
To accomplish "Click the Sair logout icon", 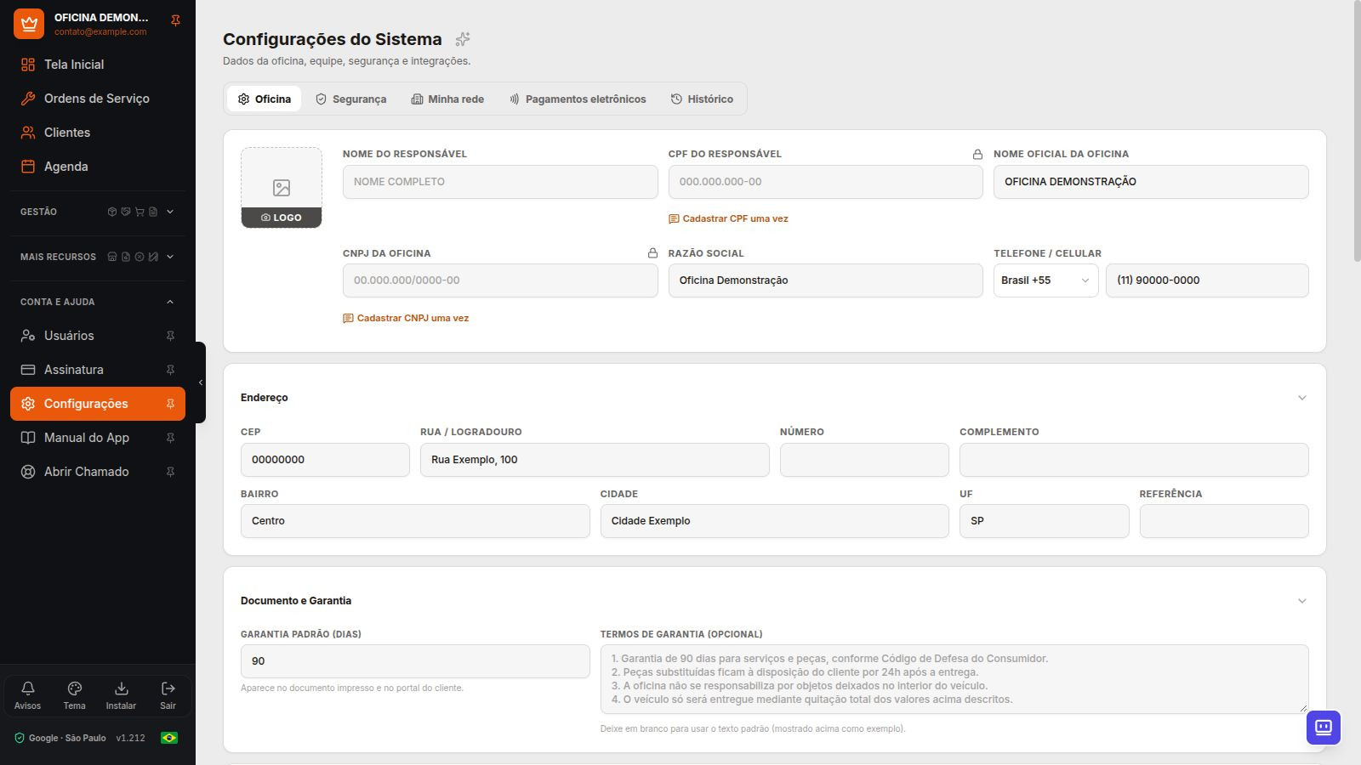I will coord(168,695).
